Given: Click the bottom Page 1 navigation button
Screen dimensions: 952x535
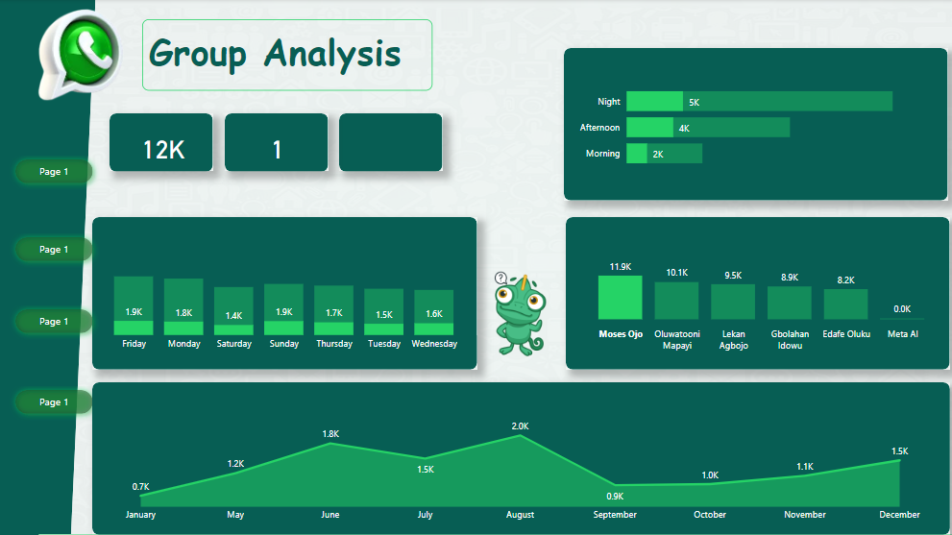Looking at the screenshot, I should coord(54,402).
